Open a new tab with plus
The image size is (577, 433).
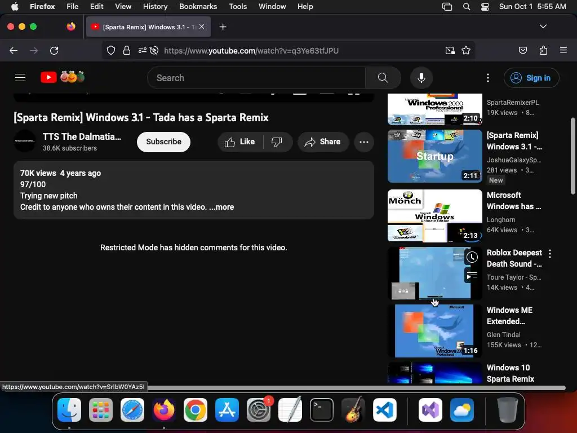click(x=223, y=27)
